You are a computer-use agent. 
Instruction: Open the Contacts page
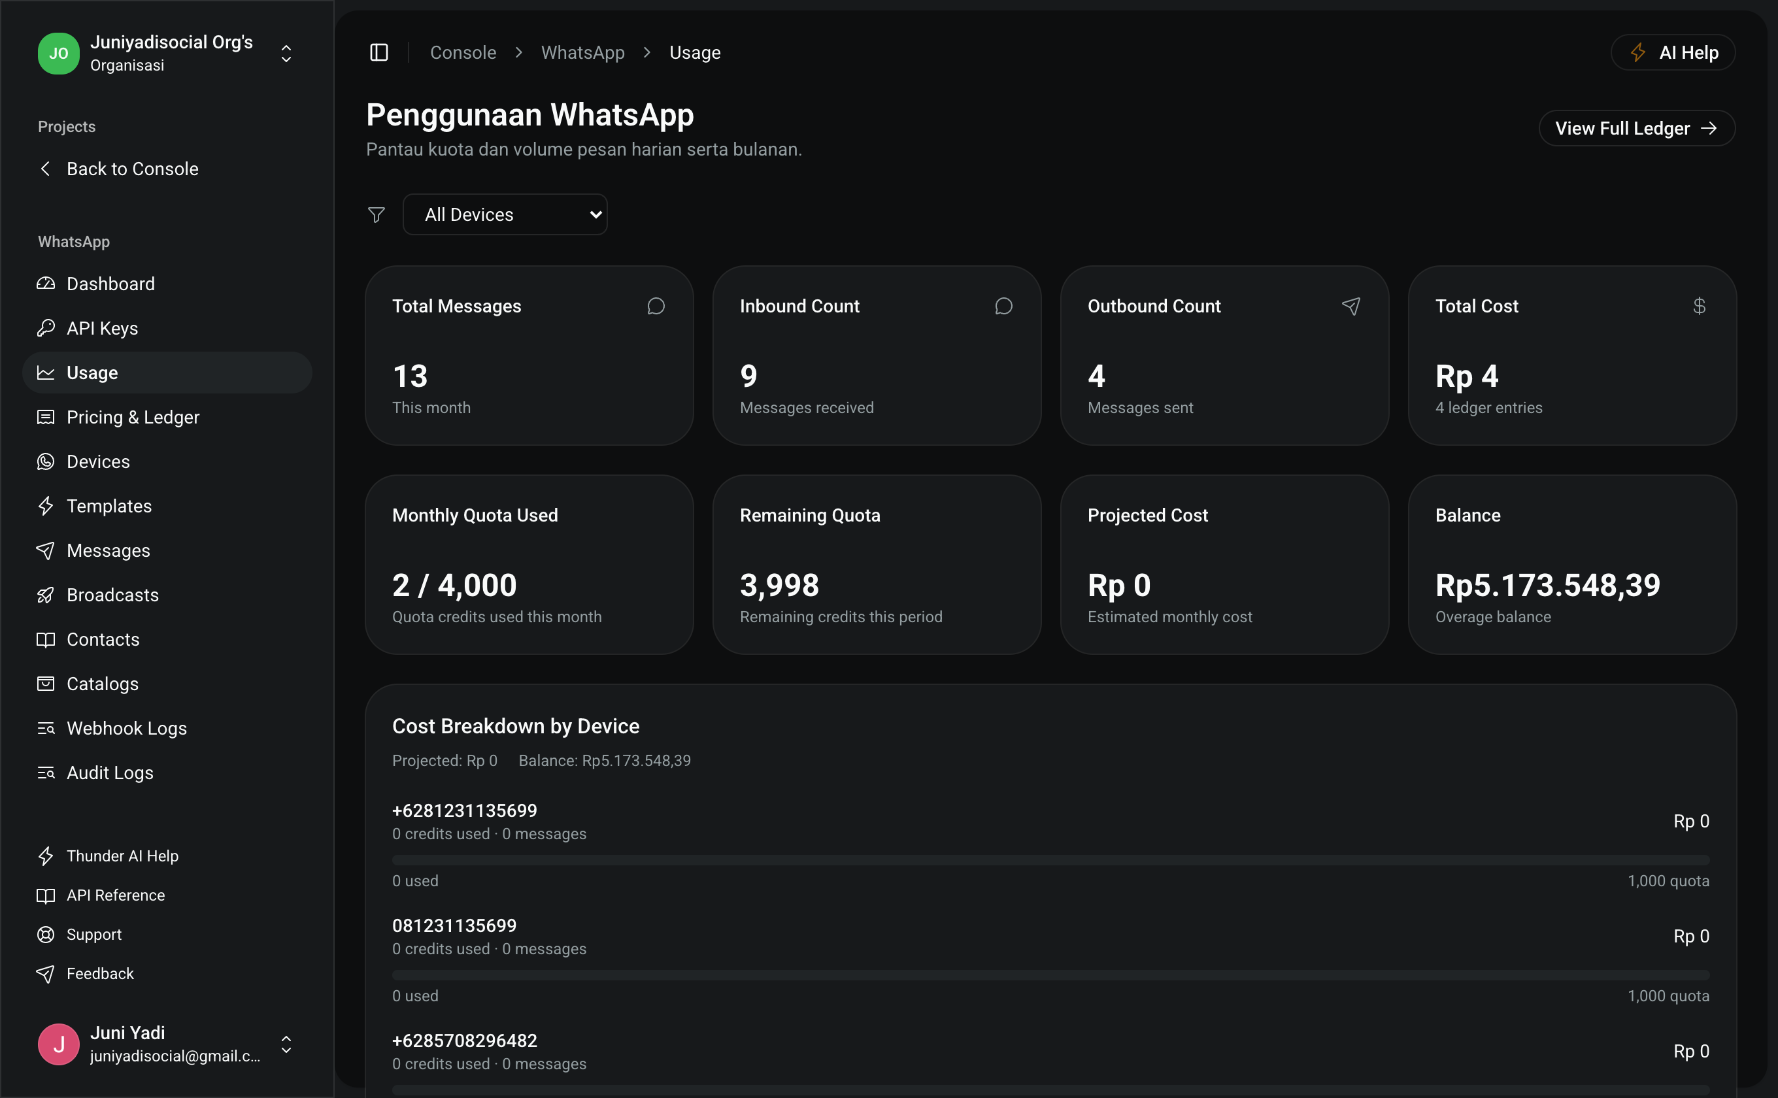[x=167, y=639]
